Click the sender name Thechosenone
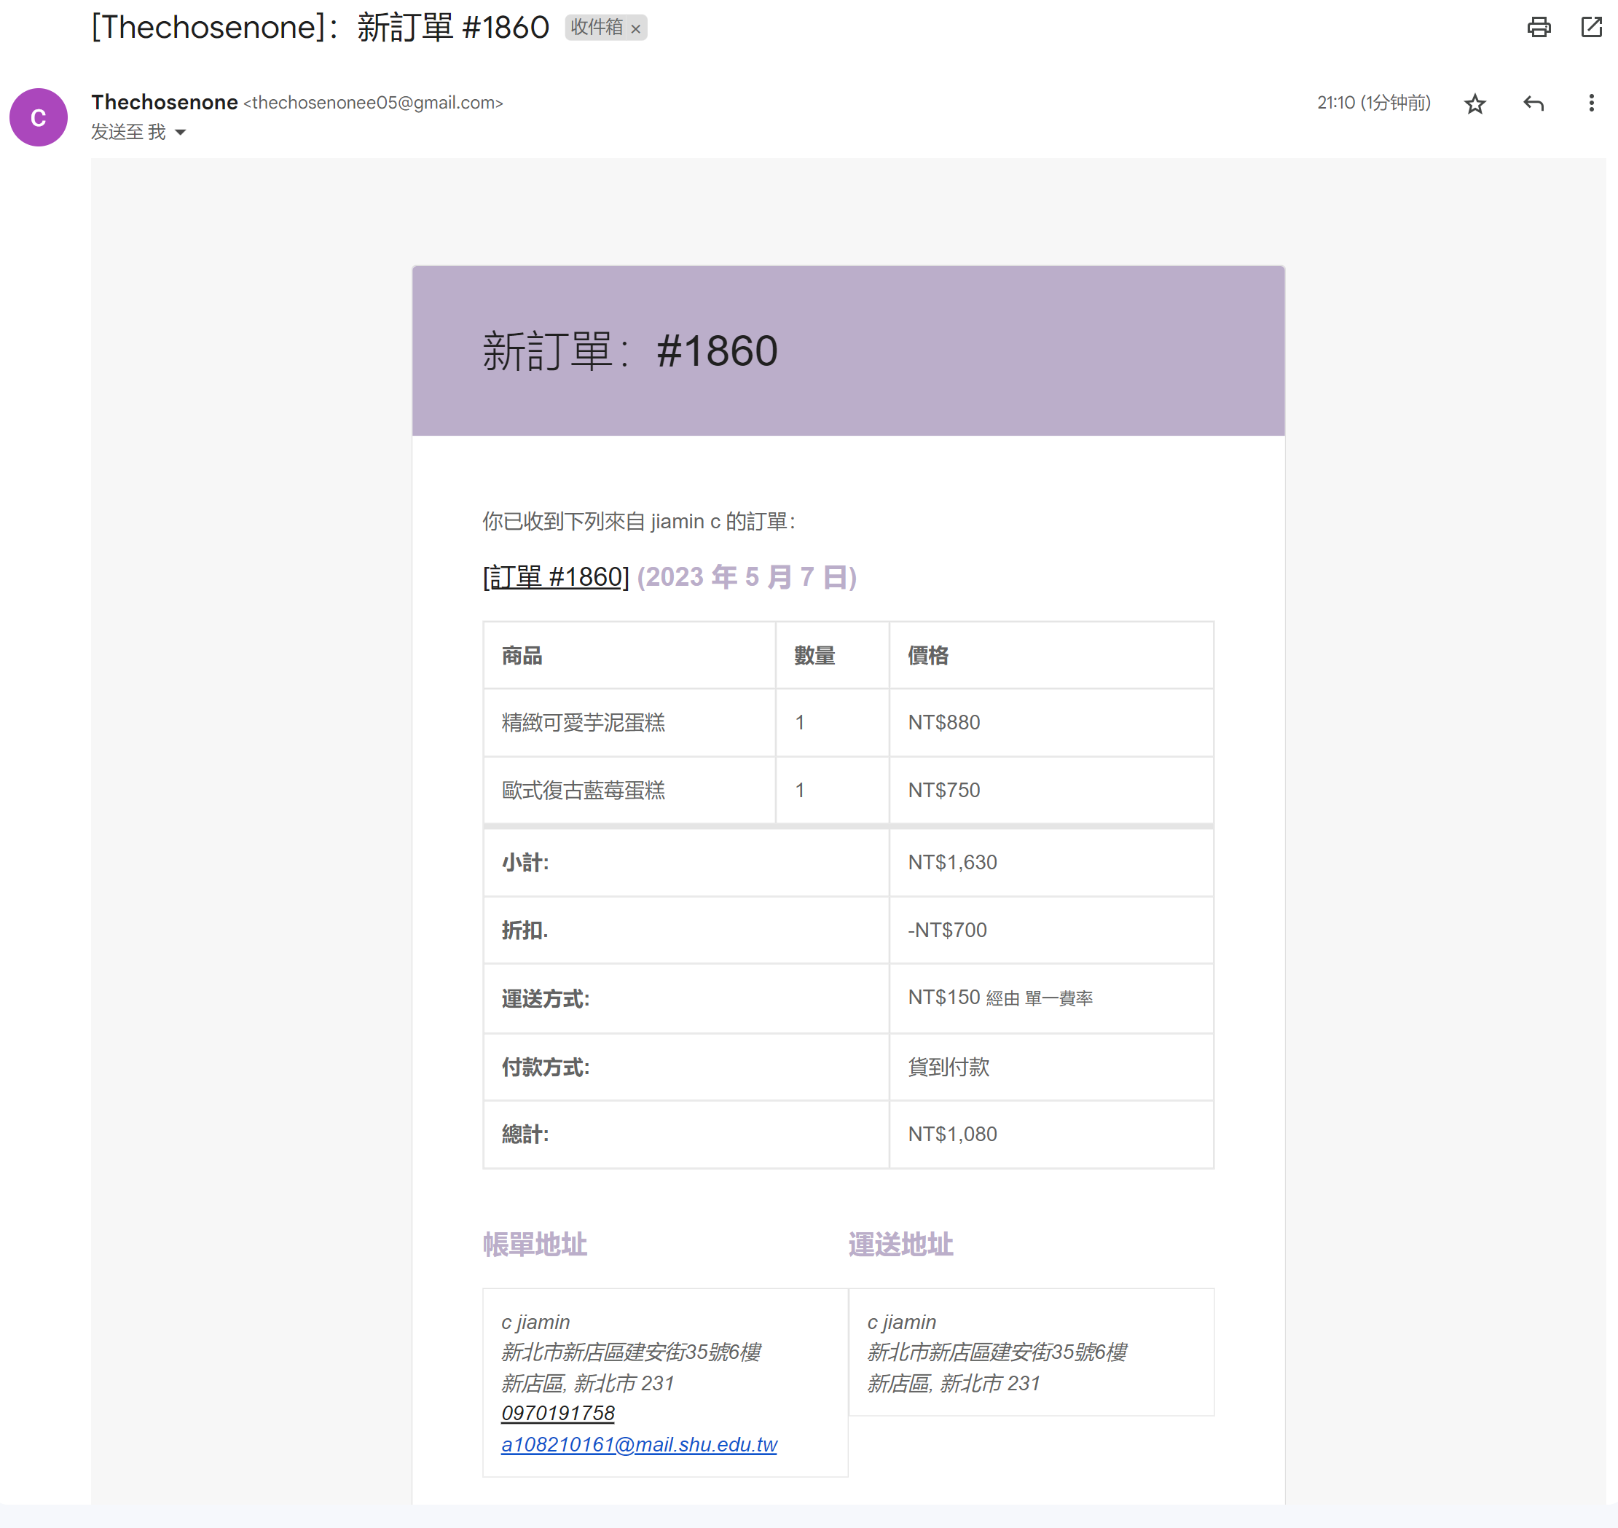This screenshot has width=1618, height=1528. click(164, 102)
